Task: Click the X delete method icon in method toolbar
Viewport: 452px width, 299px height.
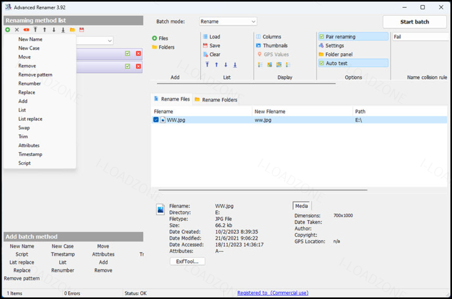Action: click(17, 30)
